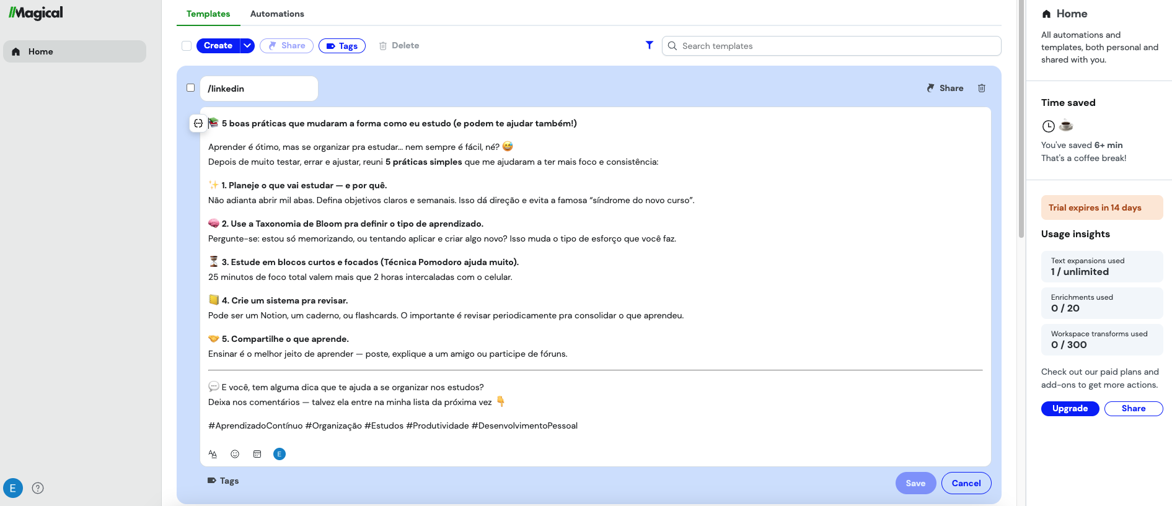
Task: Switch to the Templates tab
Action: pyautogui.click(x=208, y=14)
